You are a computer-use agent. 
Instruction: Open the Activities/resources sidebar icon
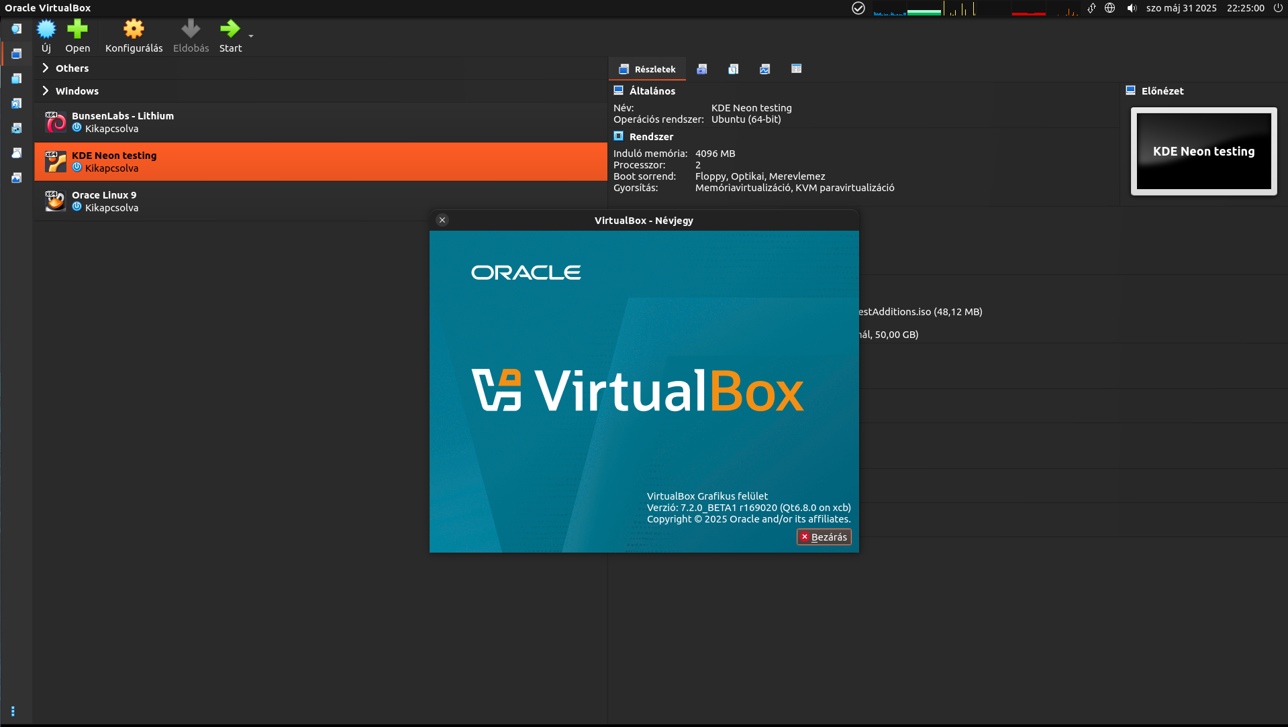[17, 178]
